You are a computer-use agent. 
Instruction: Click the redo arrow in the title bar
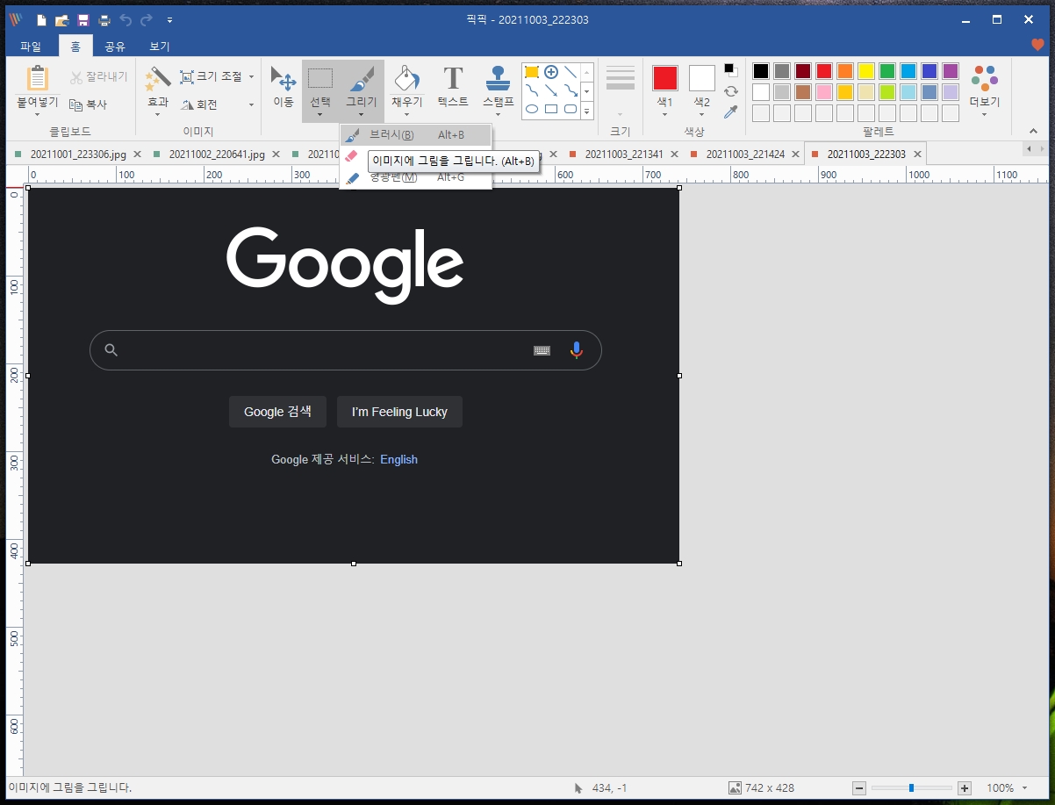[x=147, y=19]
